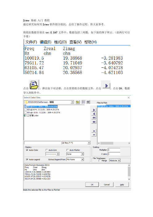Move plot file down in list
This screenshot has width=153, height=217.
pyautogui.click(x=94, y=135)
